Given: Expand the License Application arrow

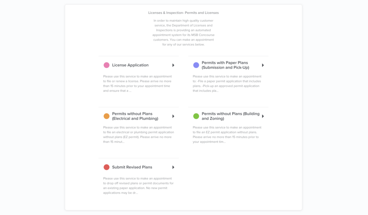Looking at the screenshot, I should point(173,65).
